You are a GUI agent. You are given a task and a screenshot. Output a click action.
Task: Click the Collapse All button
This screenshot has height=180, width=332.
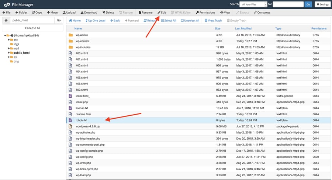(x=32, y=28)
